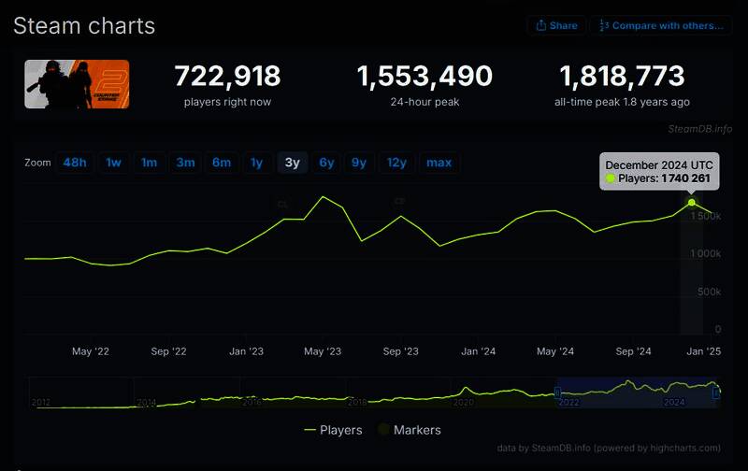Click the December 2024 data point

coord(692,202)
